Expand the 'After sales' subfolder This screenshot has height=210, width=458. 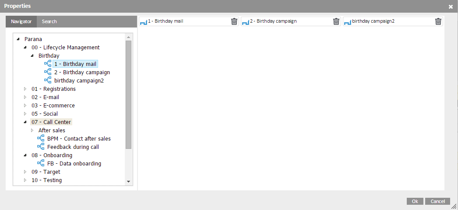click(32, 131)
